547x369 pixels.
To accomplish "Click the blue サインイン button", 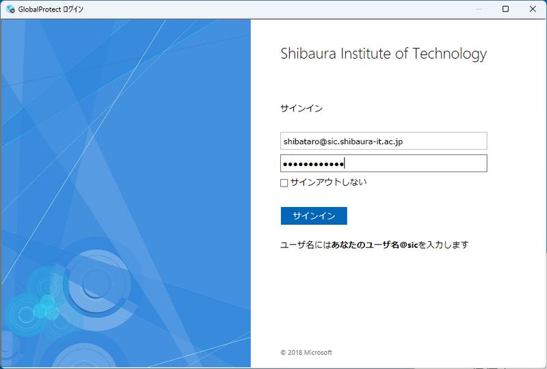I will [314, 216].
